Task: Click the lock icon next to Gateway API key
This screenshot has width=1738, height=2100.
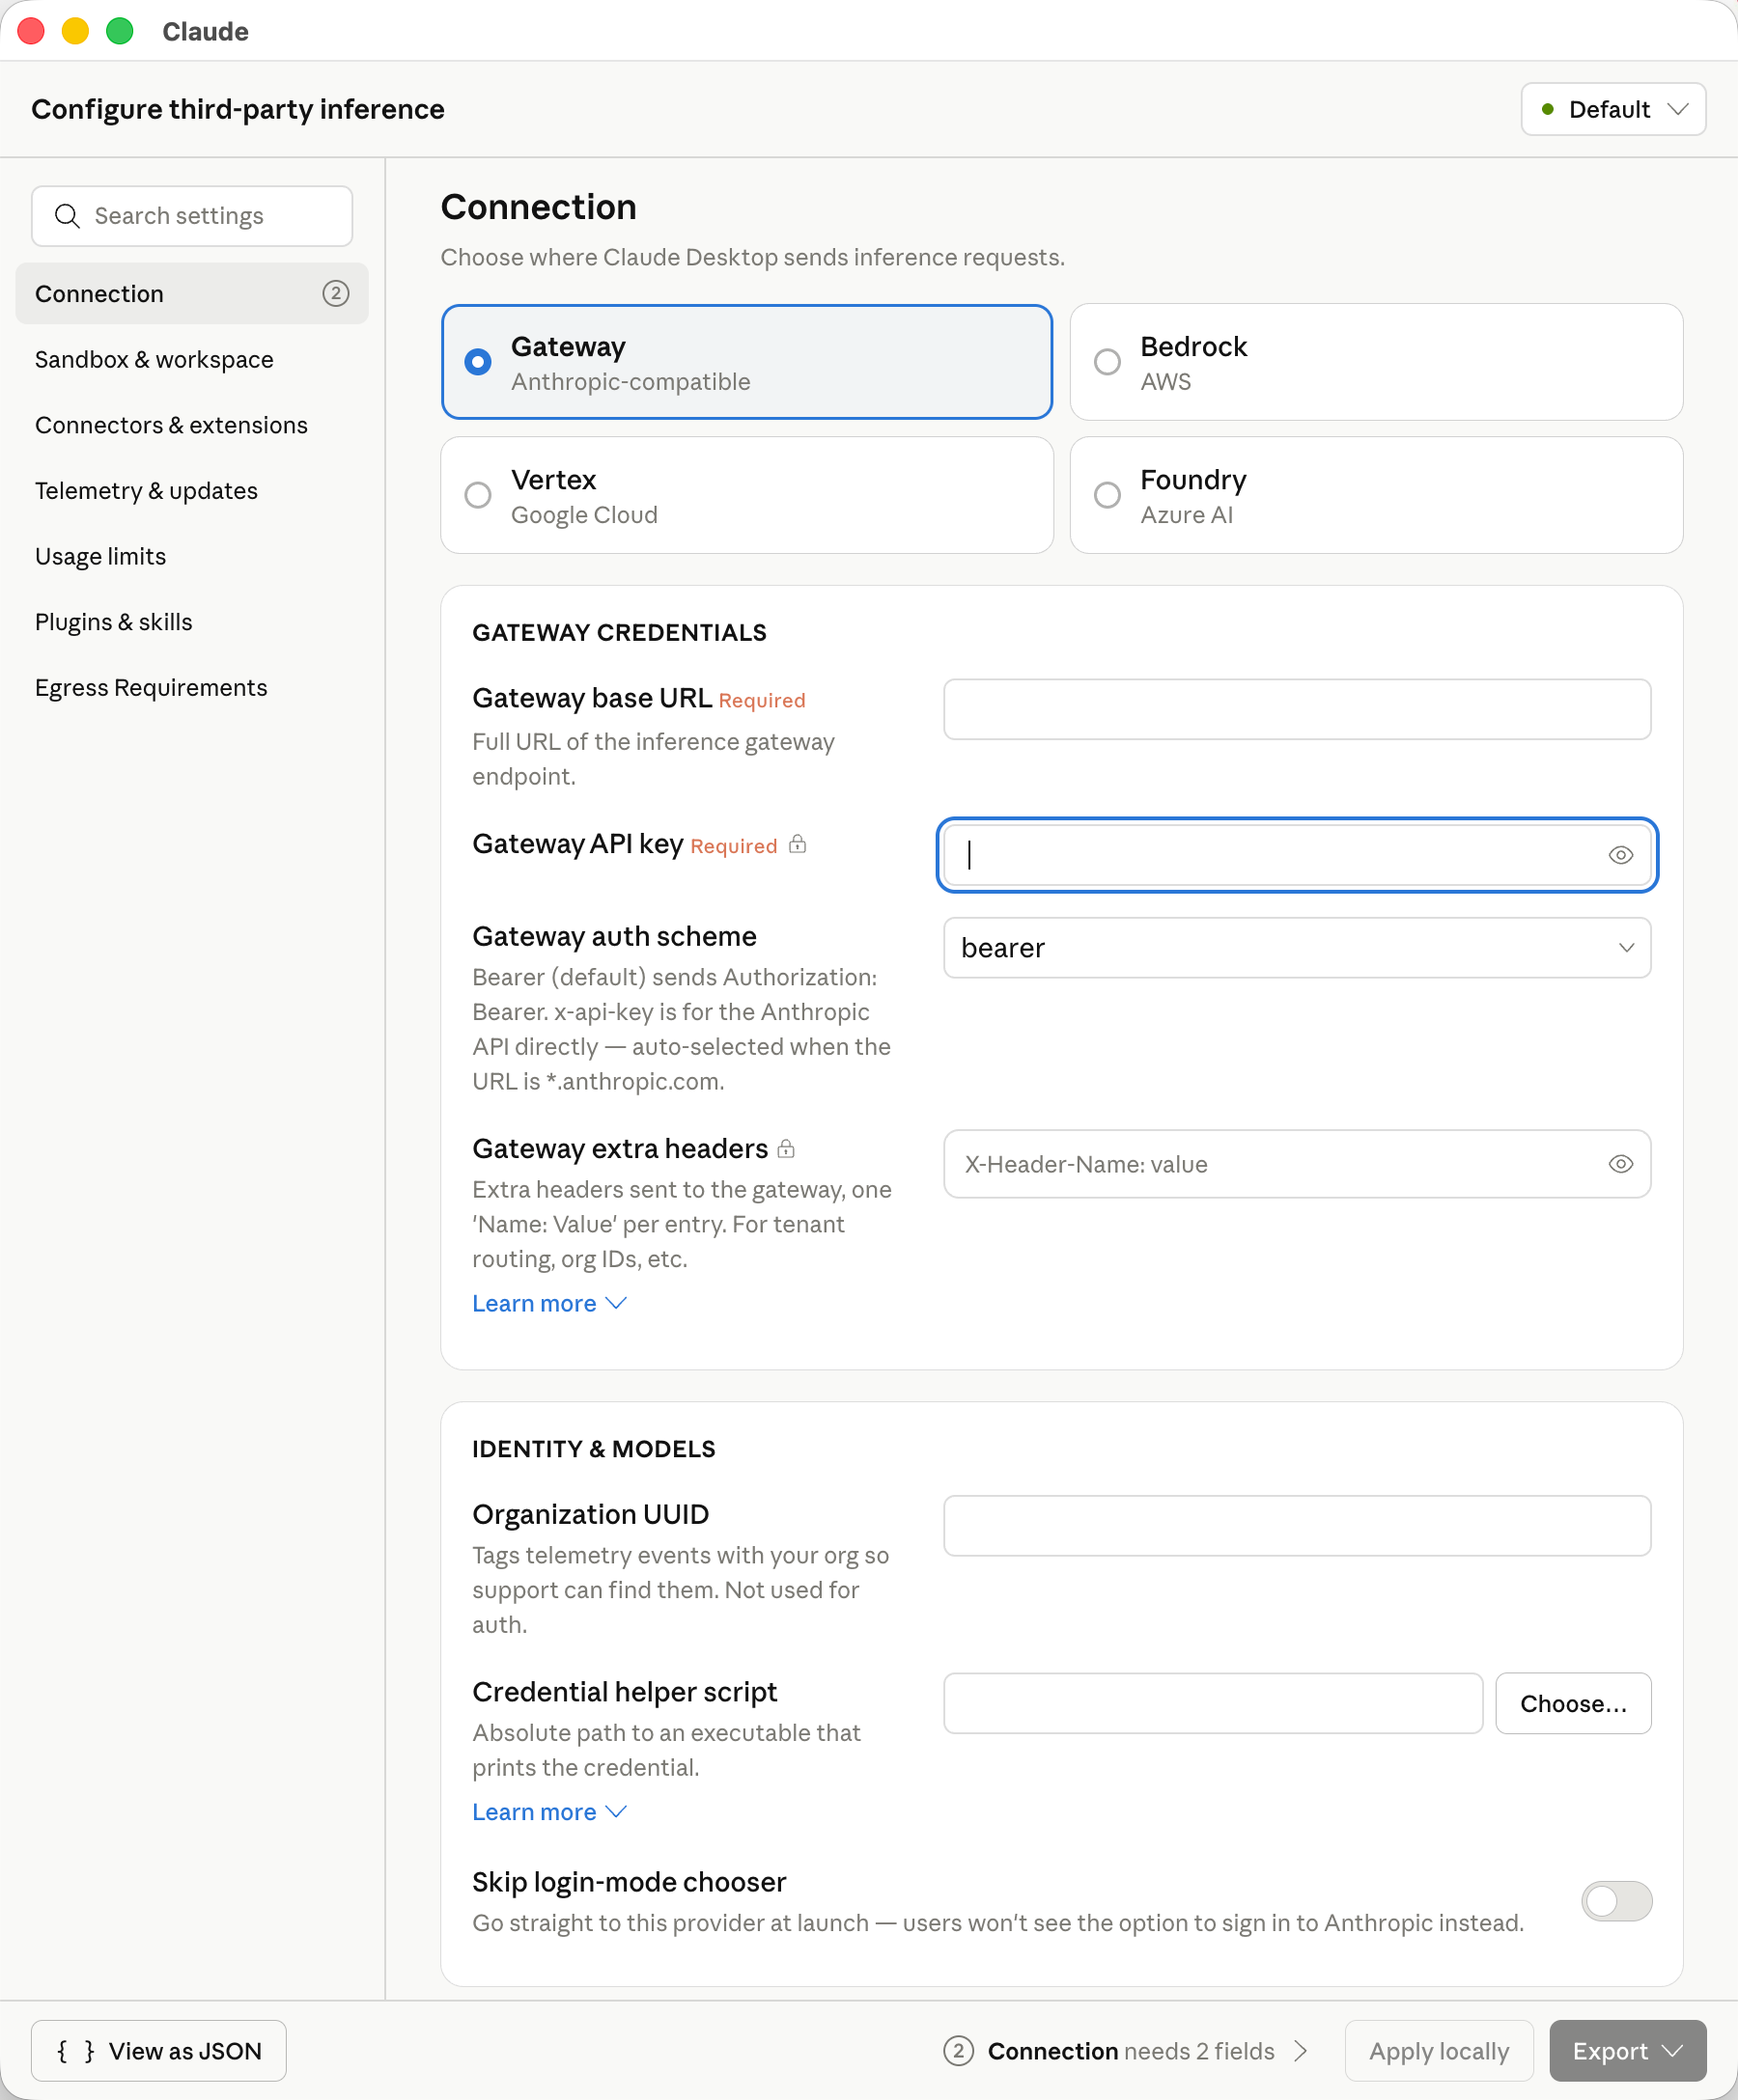Action: [x=798, y=845]
